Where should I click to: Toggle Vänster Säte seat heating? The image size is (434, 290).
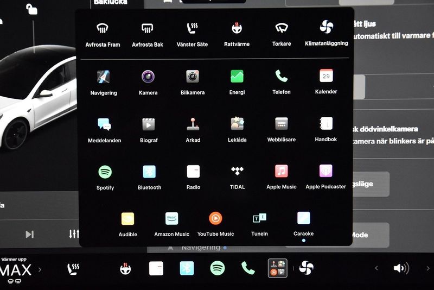[192, 35]
